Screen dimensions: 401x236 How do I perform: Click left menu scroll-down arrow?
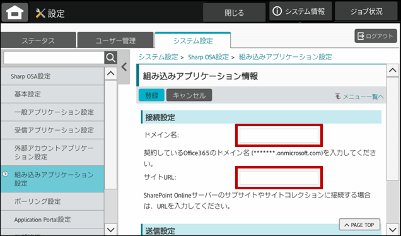[x=111, y=230]
